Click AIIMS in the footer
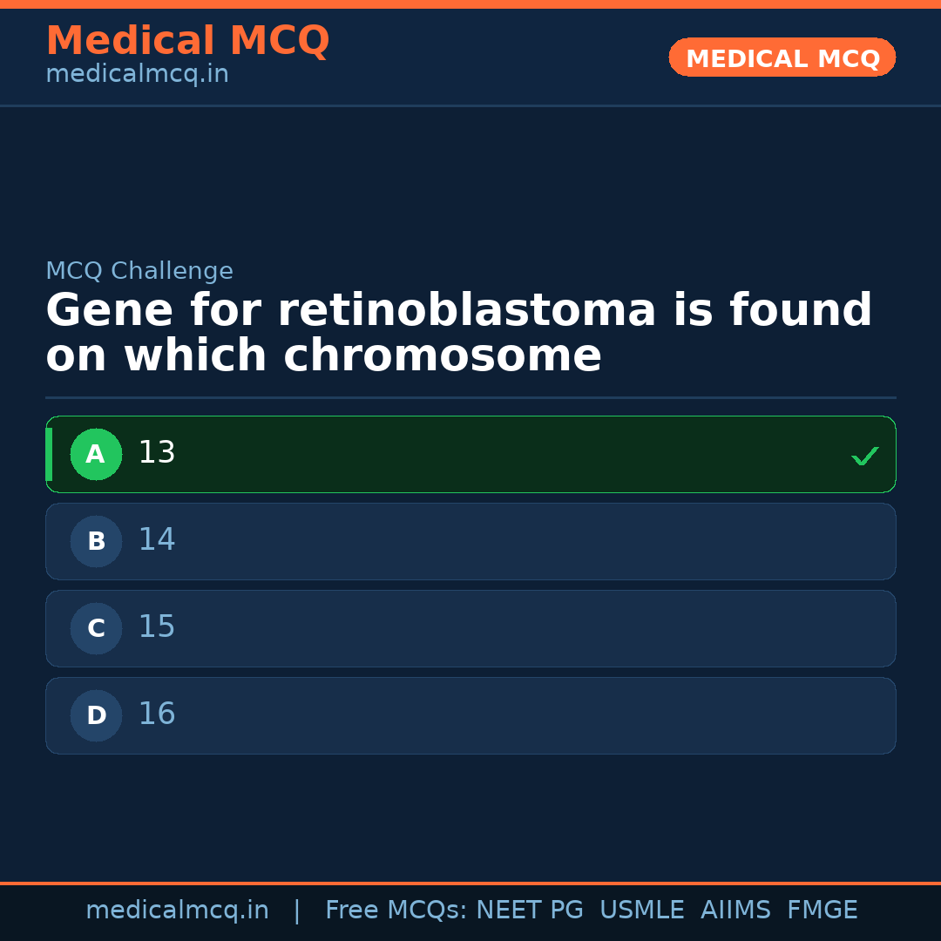Viewport: 941px width, 941px height. (x=735, y=911)
